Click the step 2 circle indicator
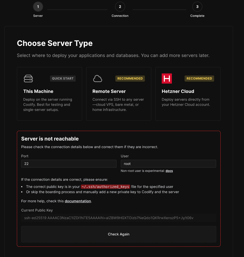Image resolution: width=244 pixels, height=257 pixels. (120, 7)
